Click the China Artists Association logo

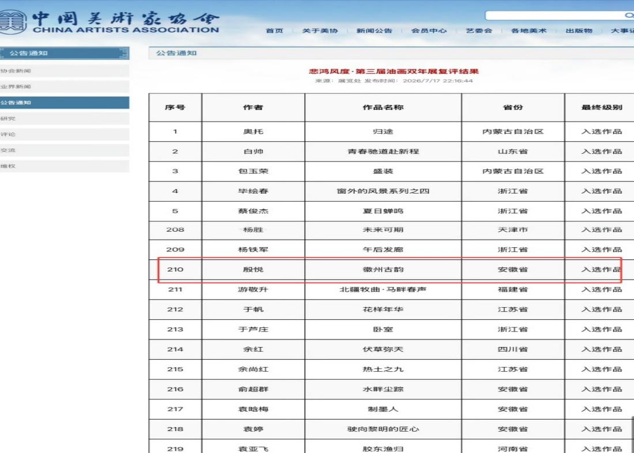109,22
